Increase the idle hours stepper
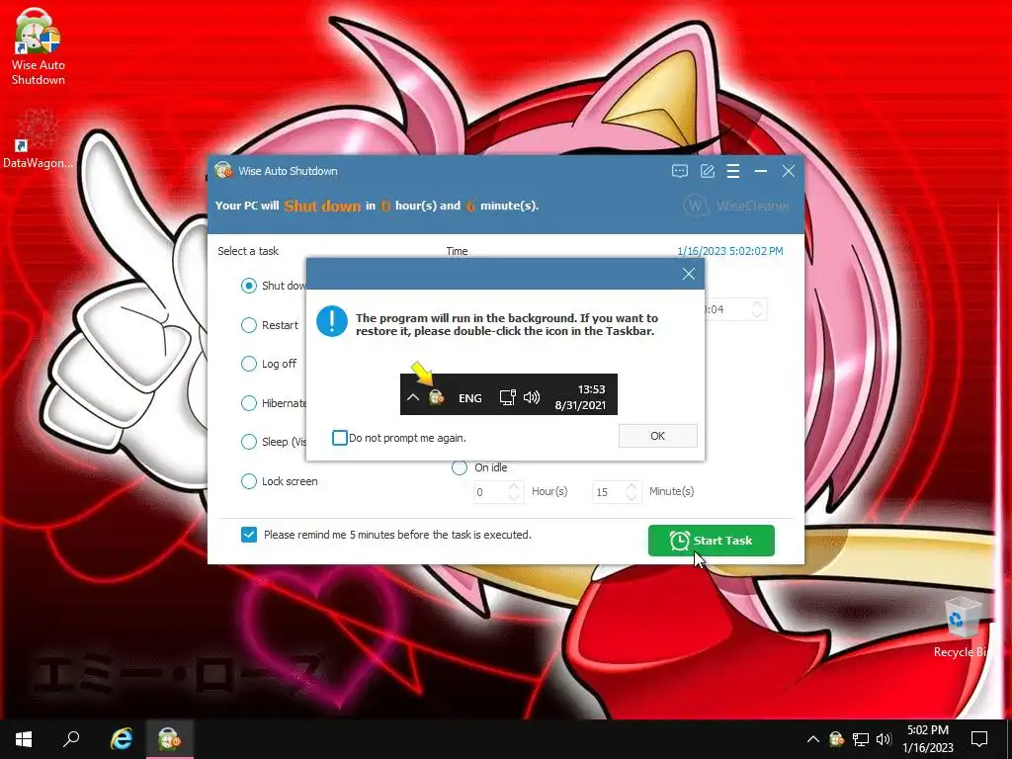Image resolution: width=1012 pixels, height=759 pixels. tap(514, 486)
